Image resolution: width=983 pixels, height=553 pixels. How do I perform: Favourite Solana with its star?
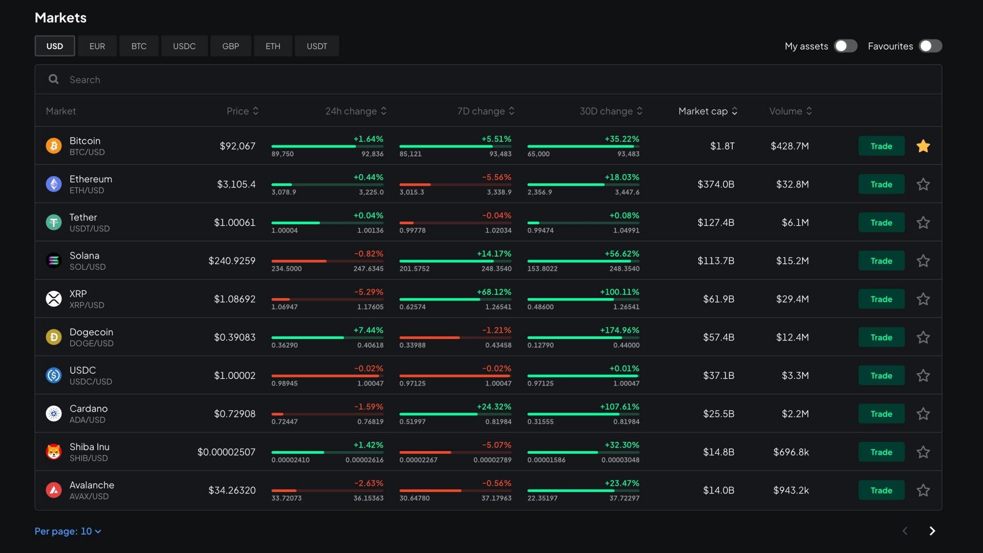coord(923,261)
